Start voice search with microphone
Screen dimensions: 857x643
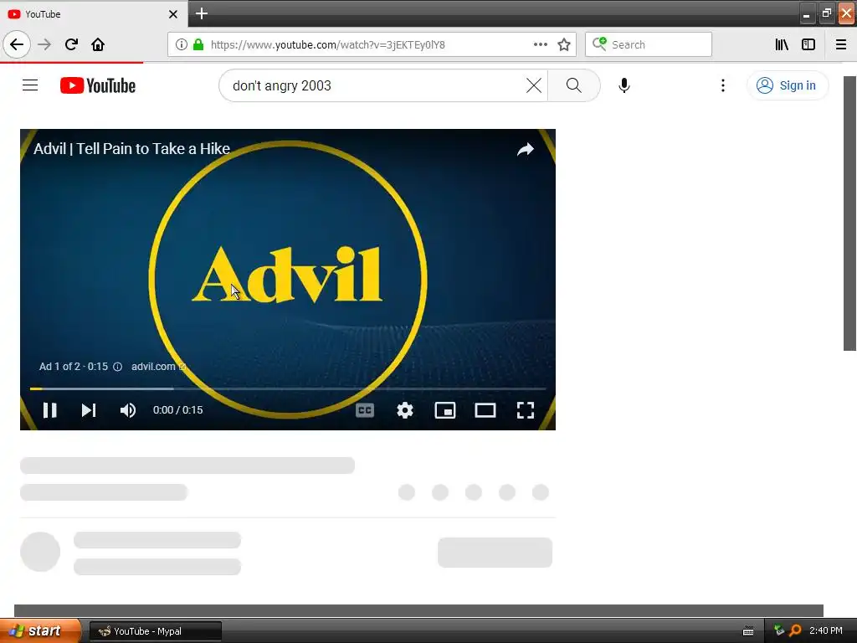point(624,85)
